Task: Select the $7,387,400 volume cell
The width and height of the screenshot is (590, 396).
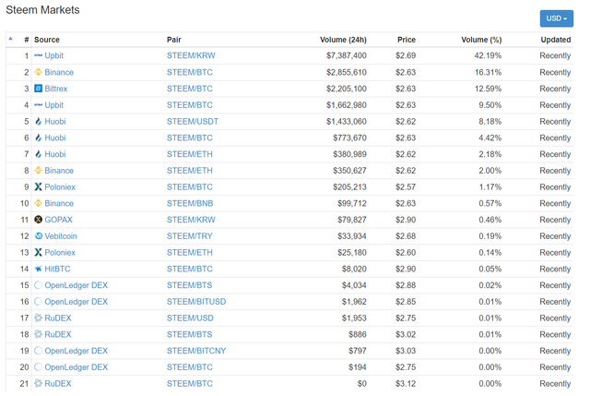Action: point(347,55)
